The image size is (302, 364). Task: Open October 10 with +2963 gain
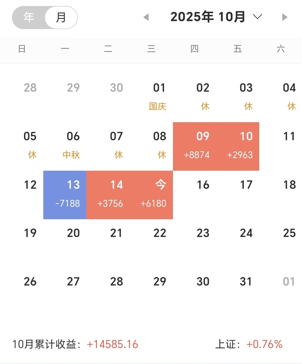pyautogui.click(x=238, y=146)
